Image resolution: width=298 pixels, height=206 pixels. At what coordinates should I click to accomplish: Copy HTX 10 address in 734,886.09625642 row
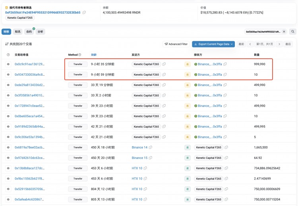pos(145,168)
